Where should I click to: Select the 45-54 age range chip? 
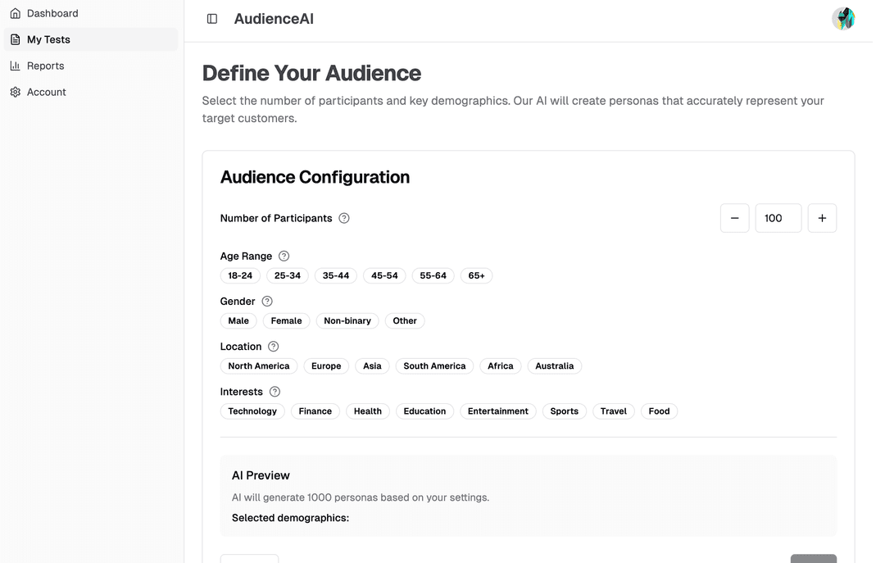click(x=384, y=275)
